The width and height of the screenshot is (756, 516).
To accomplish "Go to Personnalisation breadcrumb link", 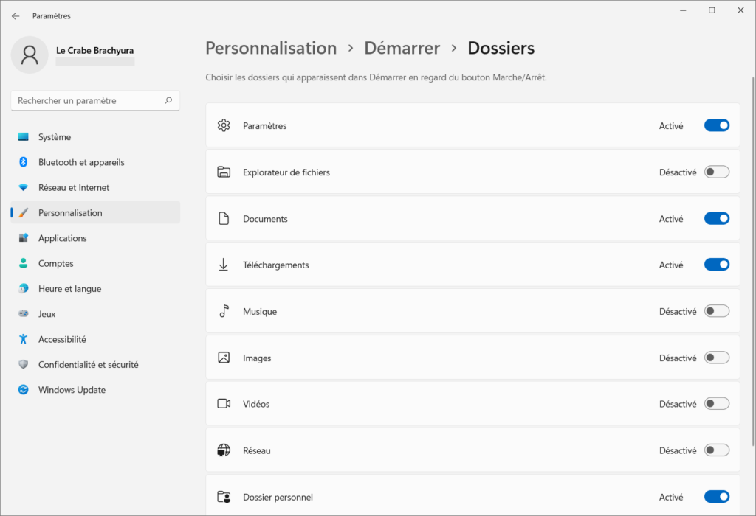I will click(270, 49).
